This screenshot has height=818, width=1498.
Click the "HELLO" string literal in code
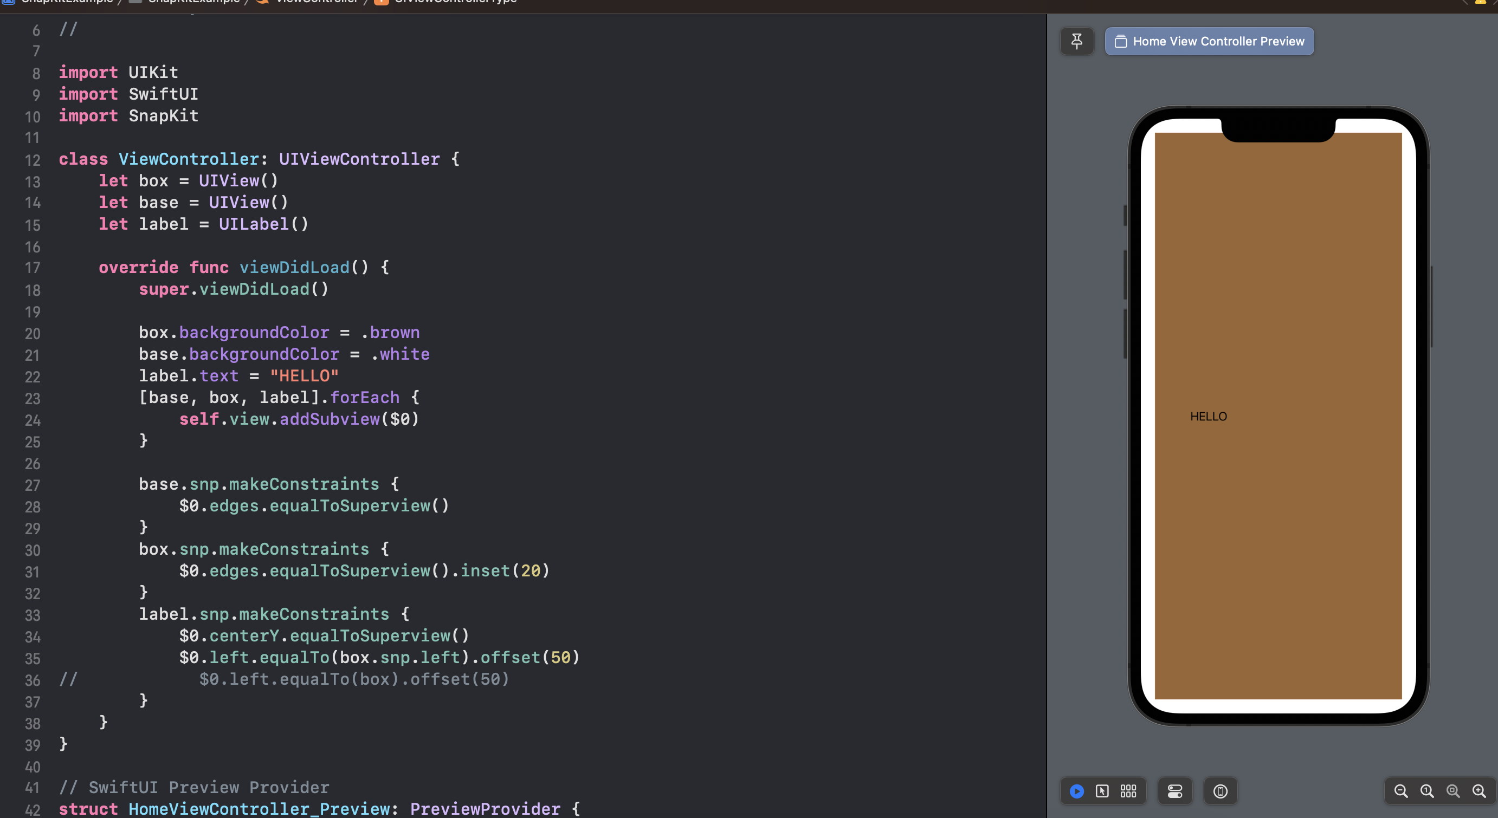pyautogui.click(x=304, y=375)
